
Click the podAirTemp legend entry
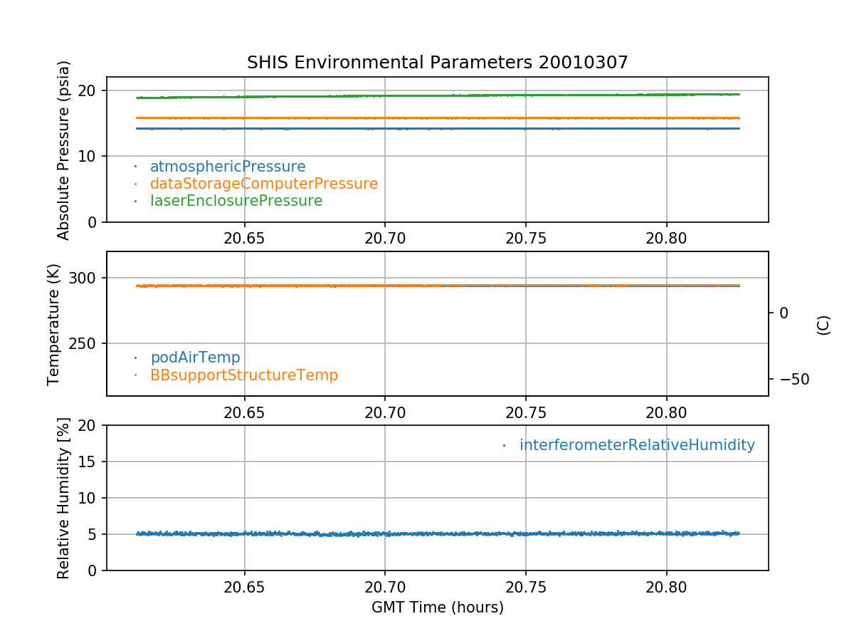195,358
